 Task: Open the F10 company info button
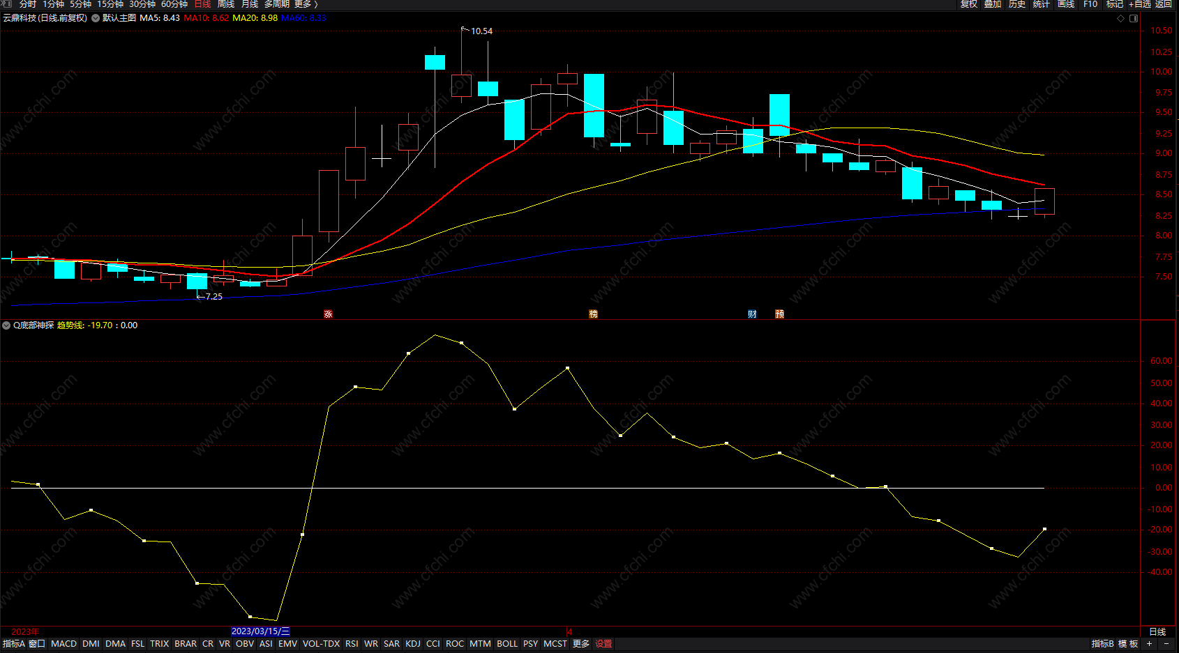(1090, 4)
